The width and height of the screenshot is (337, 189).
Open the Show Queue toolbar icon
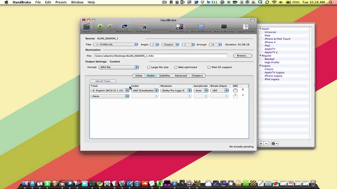pos(143,27)
